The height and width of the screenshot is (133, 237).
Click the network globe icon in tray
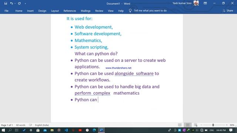tap(201, 130)
